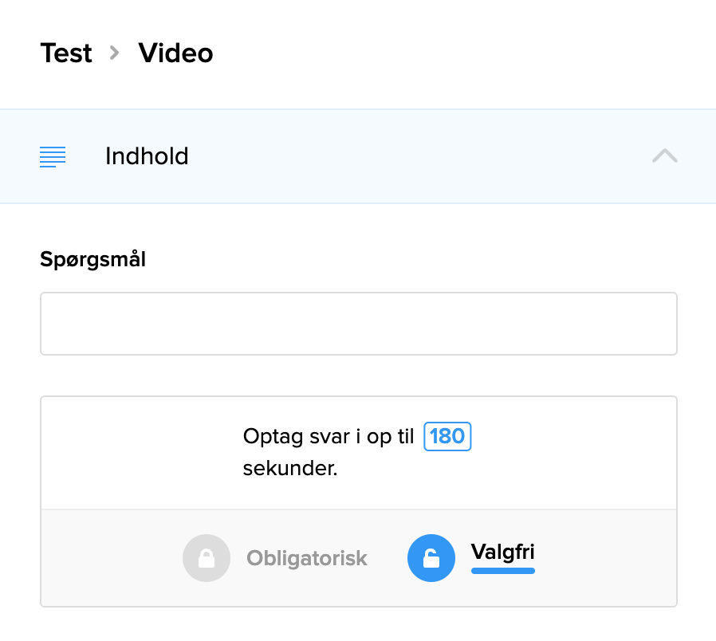716x641 pixels.
Task: Click the Obligatorisk label
Action: [x=307, y=558]
